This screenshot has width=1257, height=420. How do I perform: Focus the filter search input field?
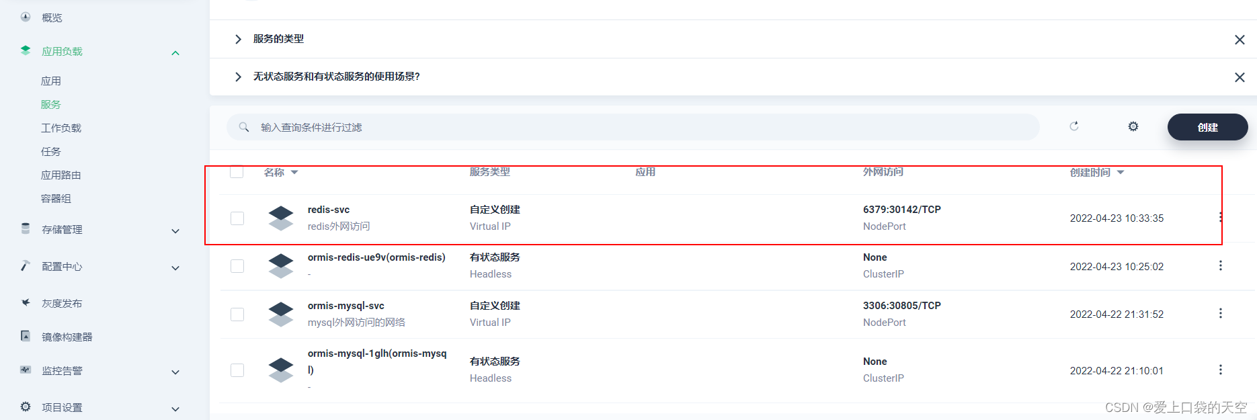point(632,127)
